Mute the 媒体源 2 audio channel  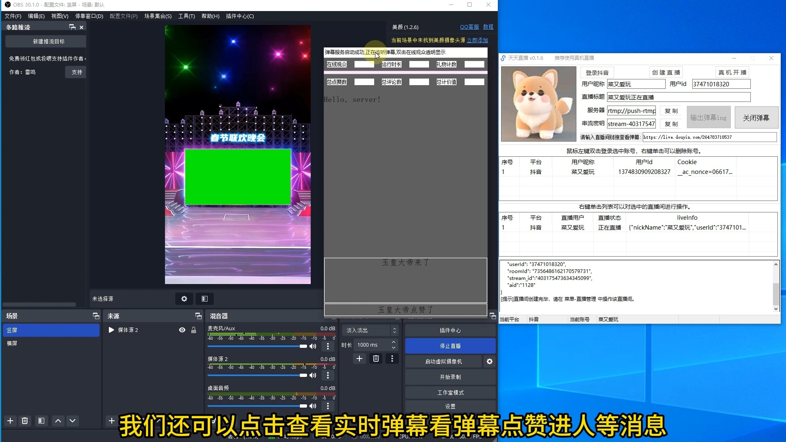coord(313,375)
